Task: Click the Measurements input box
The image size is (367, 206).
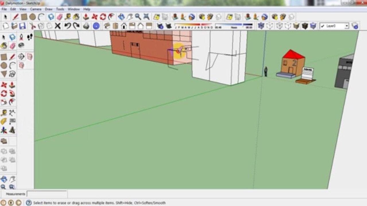Action: pyautogui.click(x=47, y=194)
